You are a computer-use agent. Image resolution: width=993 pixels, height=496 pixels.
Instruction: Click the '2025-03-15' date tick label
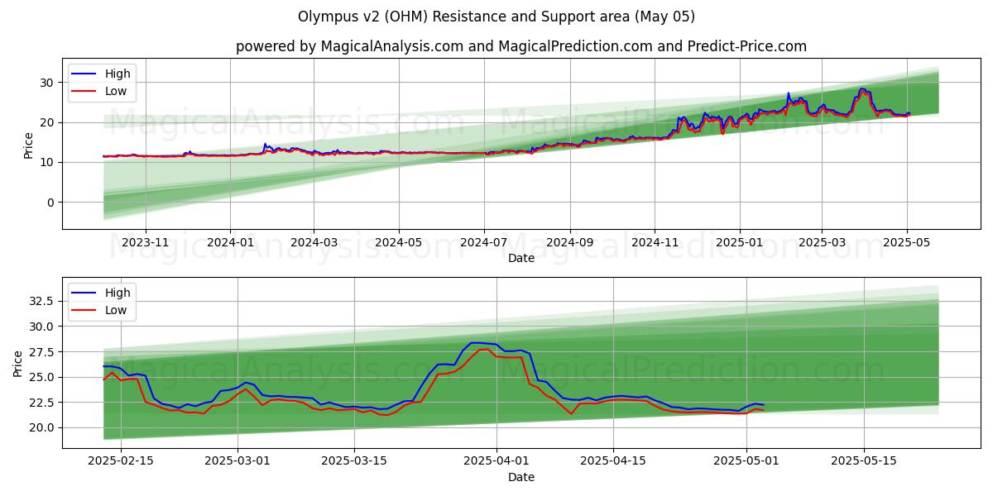coord(355,461)
